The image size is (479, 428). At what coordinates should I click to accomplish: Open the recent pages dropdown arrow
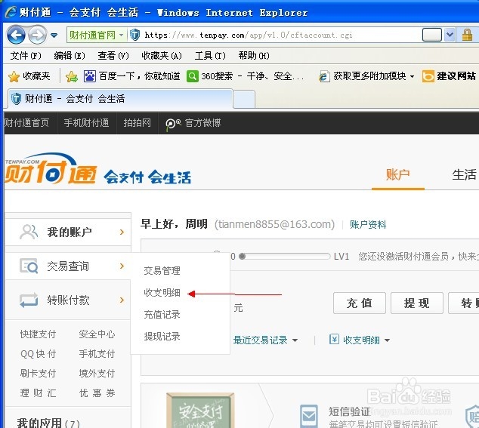(x=54, y=35)
